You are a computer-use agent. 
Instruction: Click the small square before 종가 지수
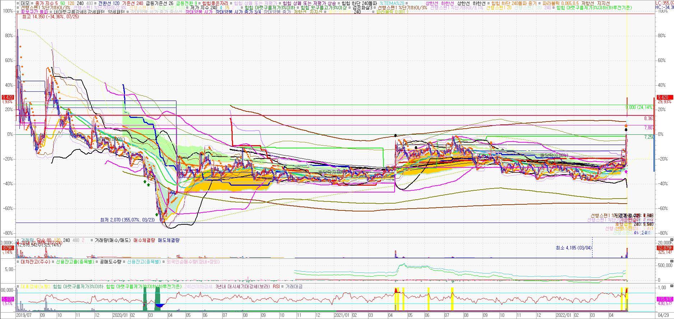tap(32, 3)
